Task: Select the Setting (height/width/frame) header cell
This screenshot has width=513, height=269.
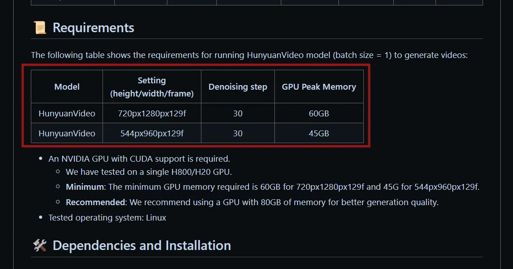Action: [152, 87]
